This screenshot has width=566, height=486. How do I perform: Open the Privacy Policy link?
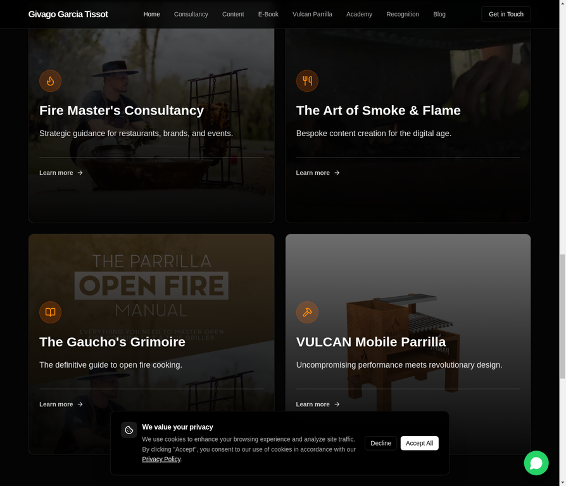(161, 459)
